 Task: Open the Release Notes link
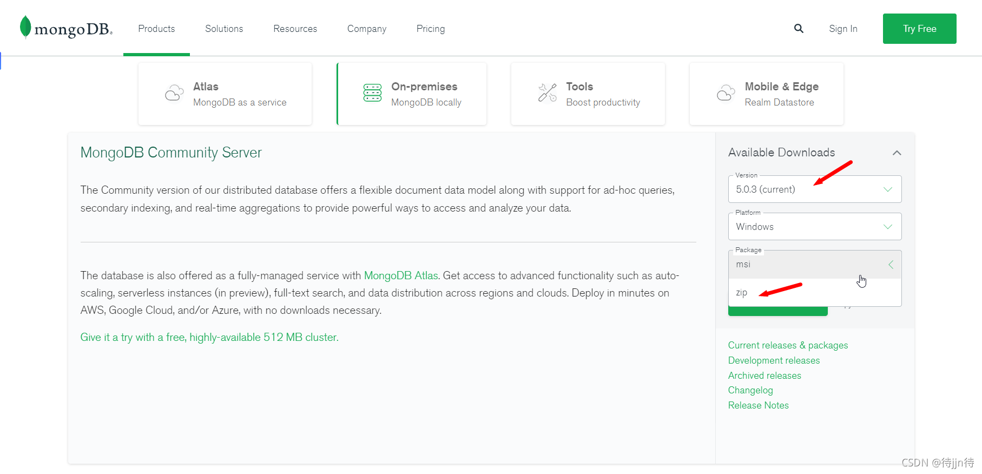[758, 405]
